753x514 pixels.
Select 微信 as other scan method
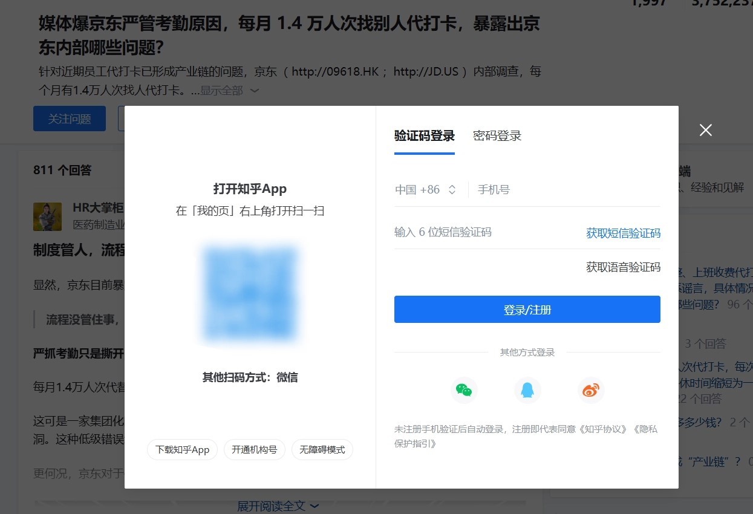coord(287,377)
